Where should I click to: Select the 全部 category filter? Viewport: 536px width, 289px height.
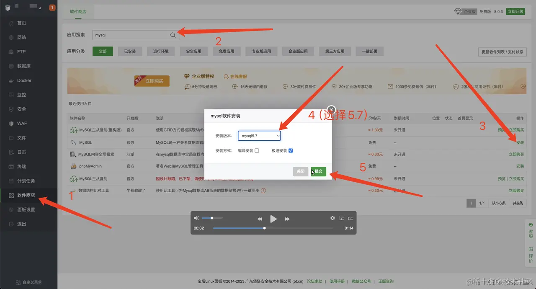point(103,51)
